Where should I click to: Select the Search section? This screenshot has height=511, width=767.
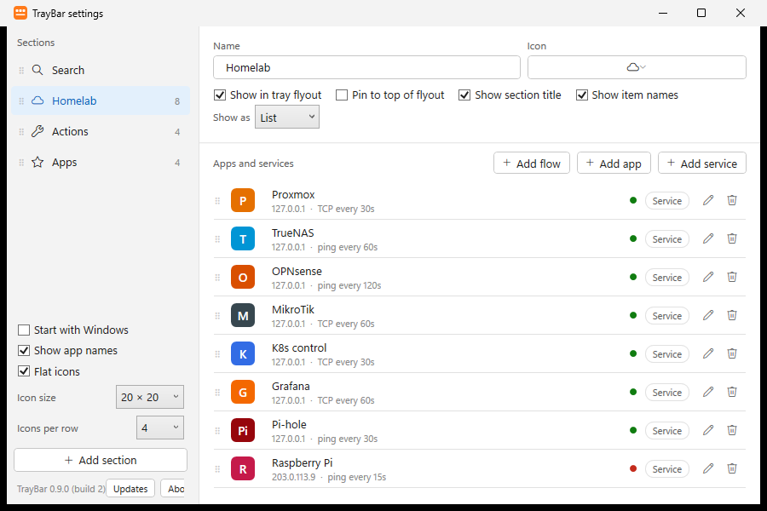(x=101, y=71)
